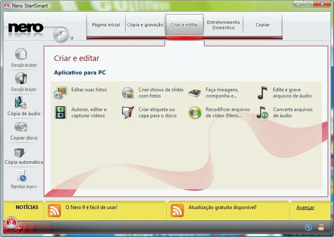This screenshot has height=237, width=334.
Task: Click 'Converta arquivos de áudio' text
Action: tap(293, 112)
